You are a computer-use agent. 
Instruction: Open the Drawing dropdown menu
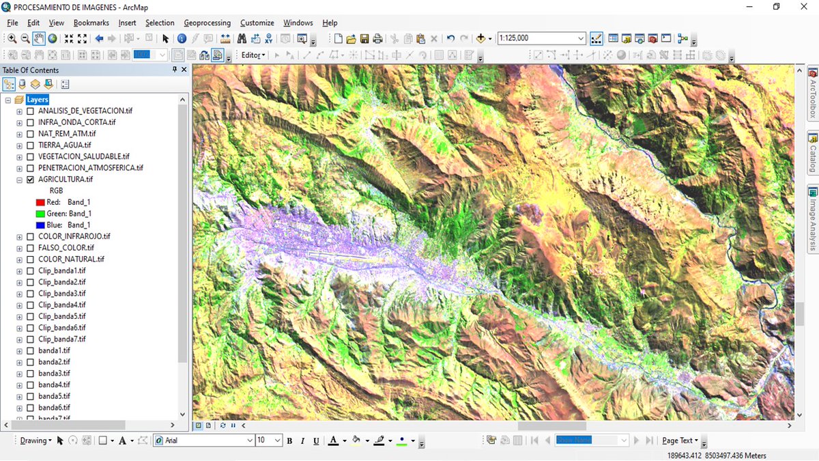[35, 441]
